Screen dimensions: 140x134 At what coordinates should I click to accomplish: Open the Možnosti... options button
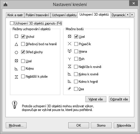point(16,125)
